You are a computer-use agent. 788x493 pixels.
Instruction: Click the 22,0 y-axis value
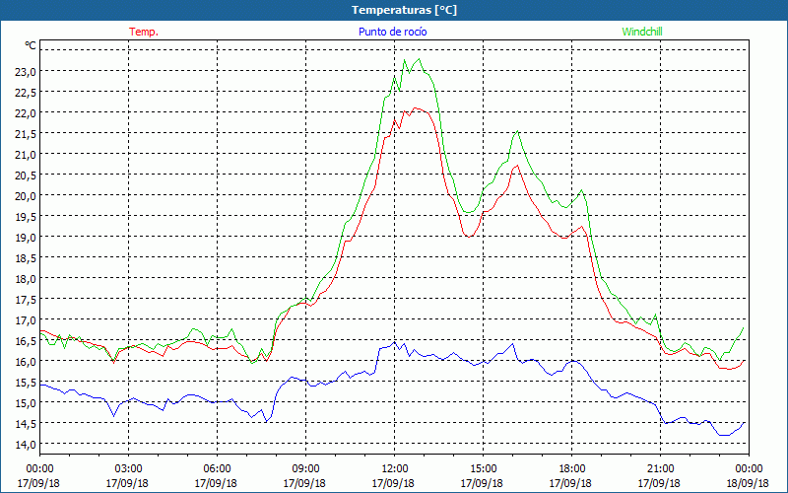pyautogui.click(x=26, y=113)
